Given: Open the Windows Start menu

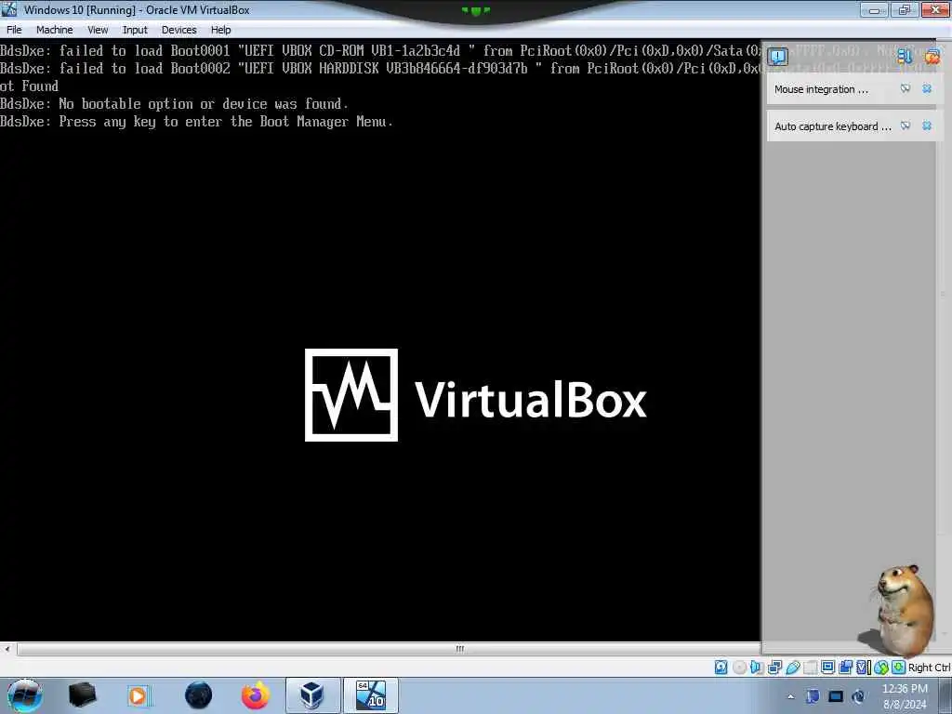Looking at the screenshot, I should click(x=25, y=695).
